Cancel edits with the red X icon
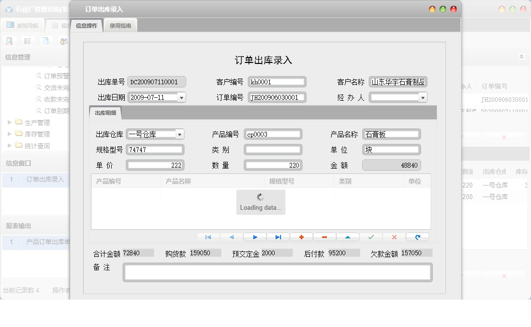The height and width of the screenshot is (327, 531). [394, 237]
